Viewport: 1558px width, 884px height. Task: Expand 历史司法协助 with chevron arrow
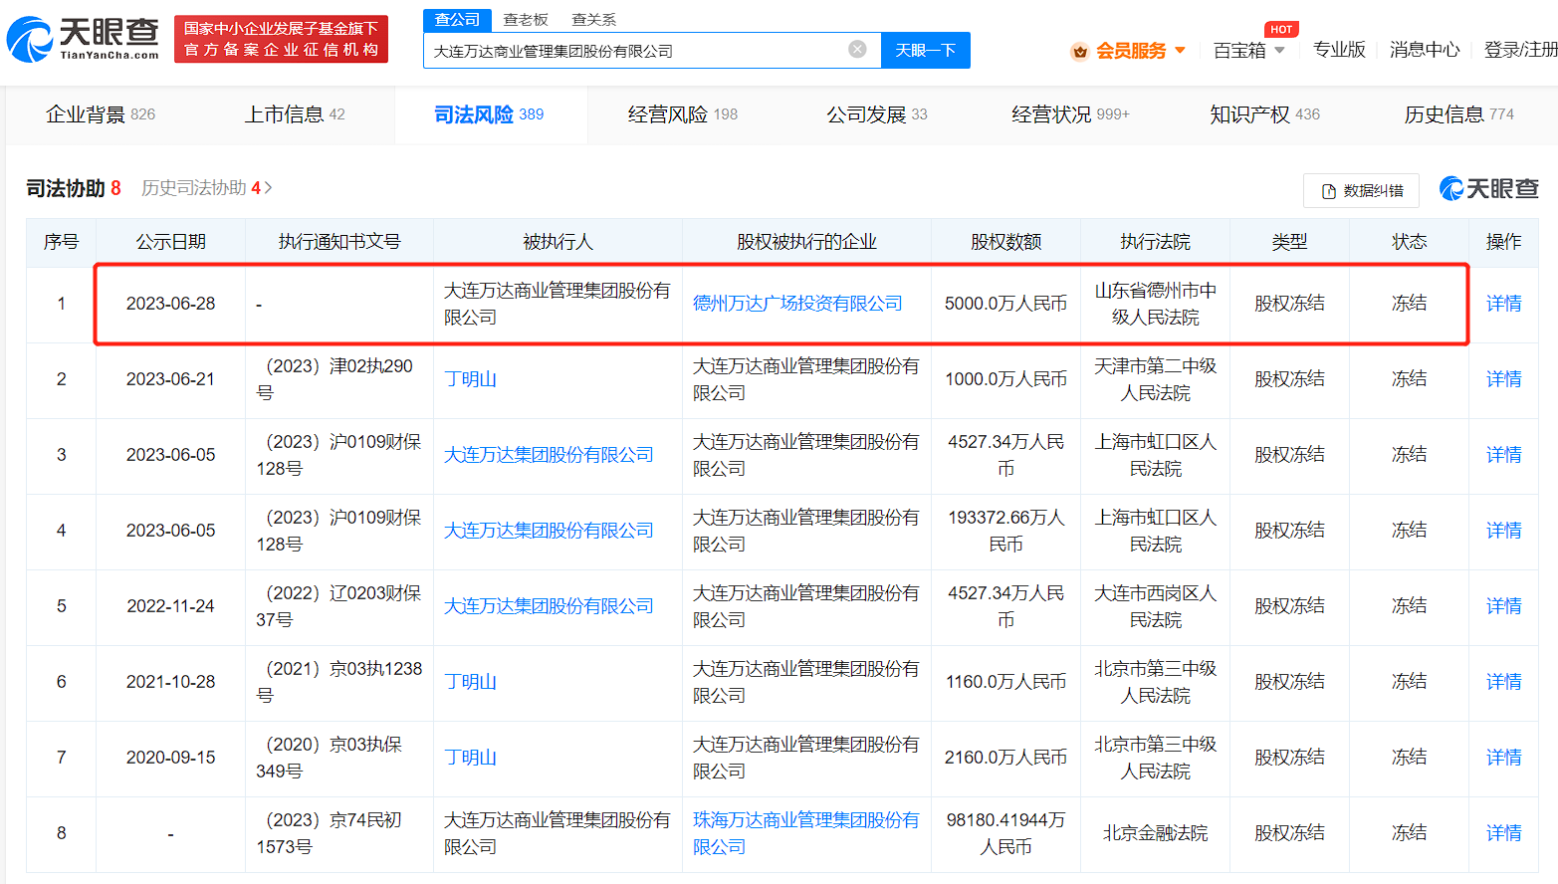tap(268, 188)
